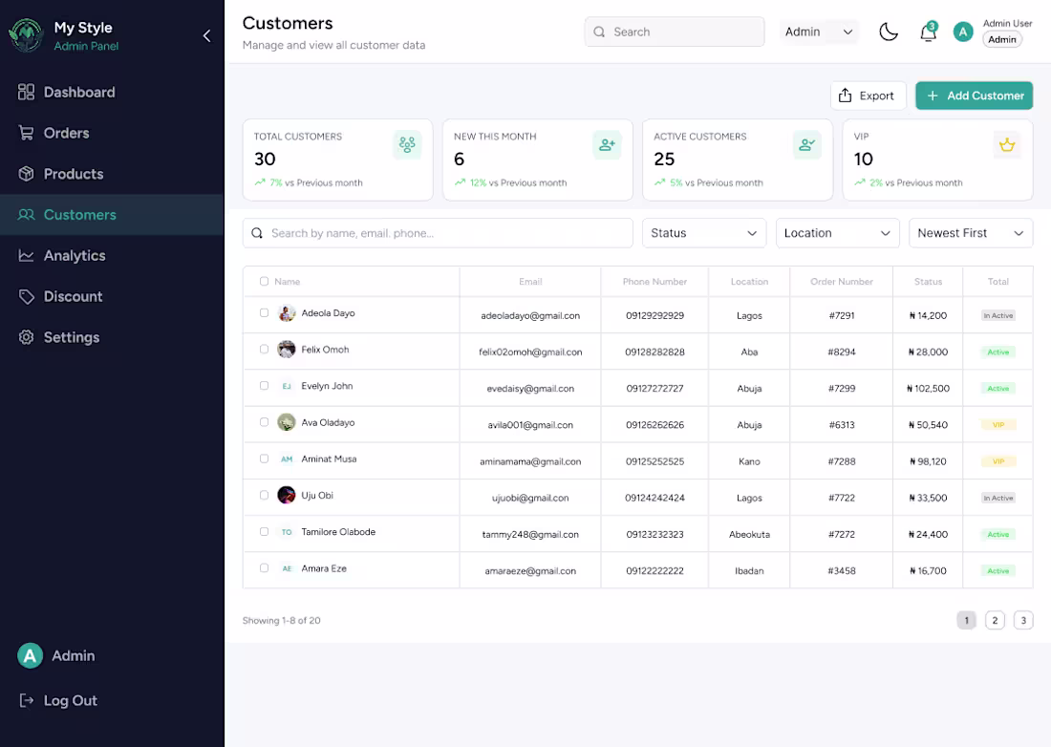Toggle dark mode with the moon icon
The width and height of the screenshot is (1051, 747).
(x=889, y=32)
